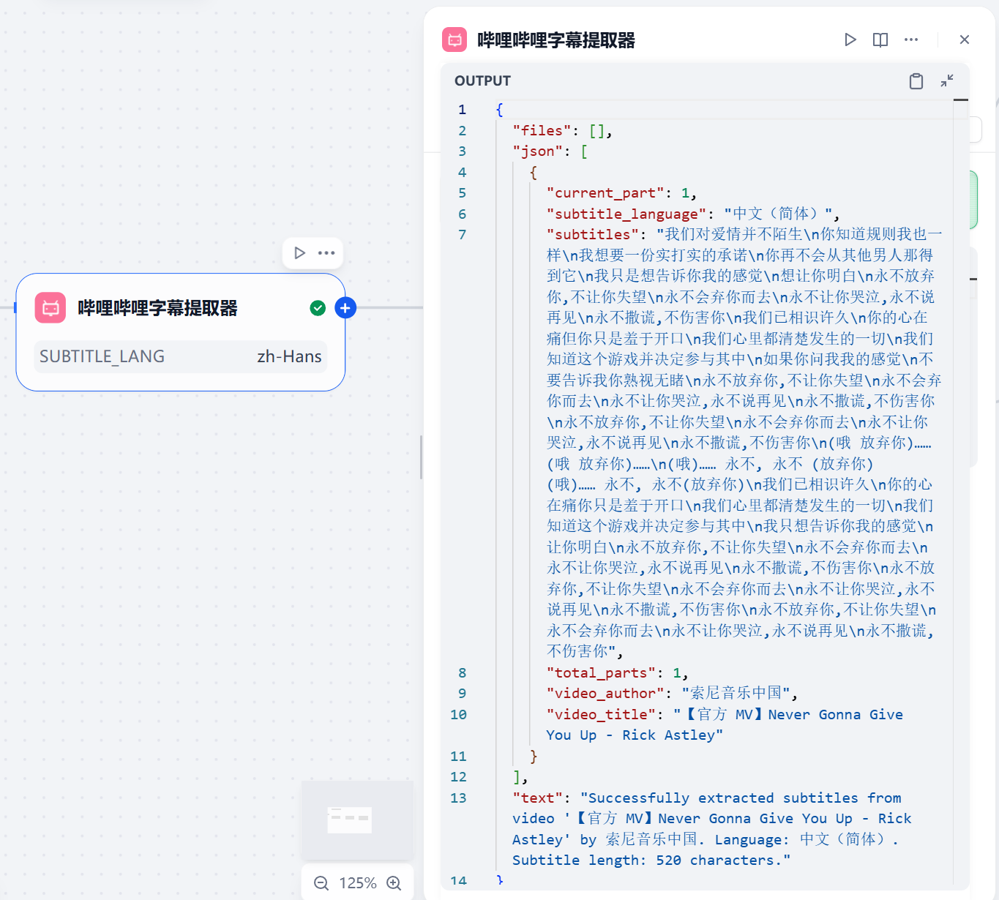Collapse the expanded OUTPUT view

[947, 80]
